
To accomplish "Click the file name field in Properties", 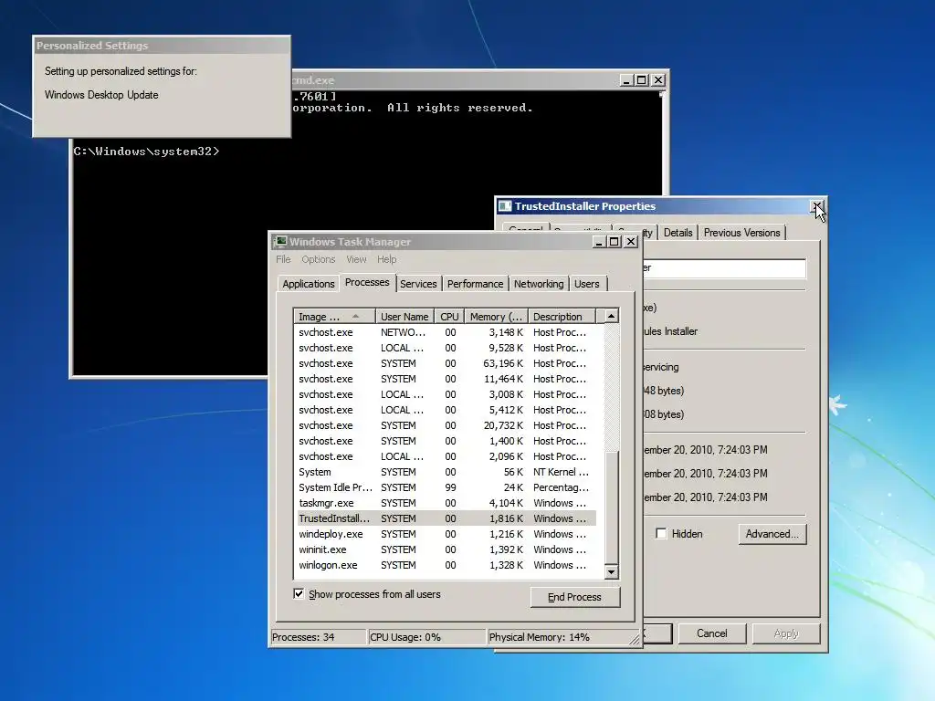I will (724, 267).
